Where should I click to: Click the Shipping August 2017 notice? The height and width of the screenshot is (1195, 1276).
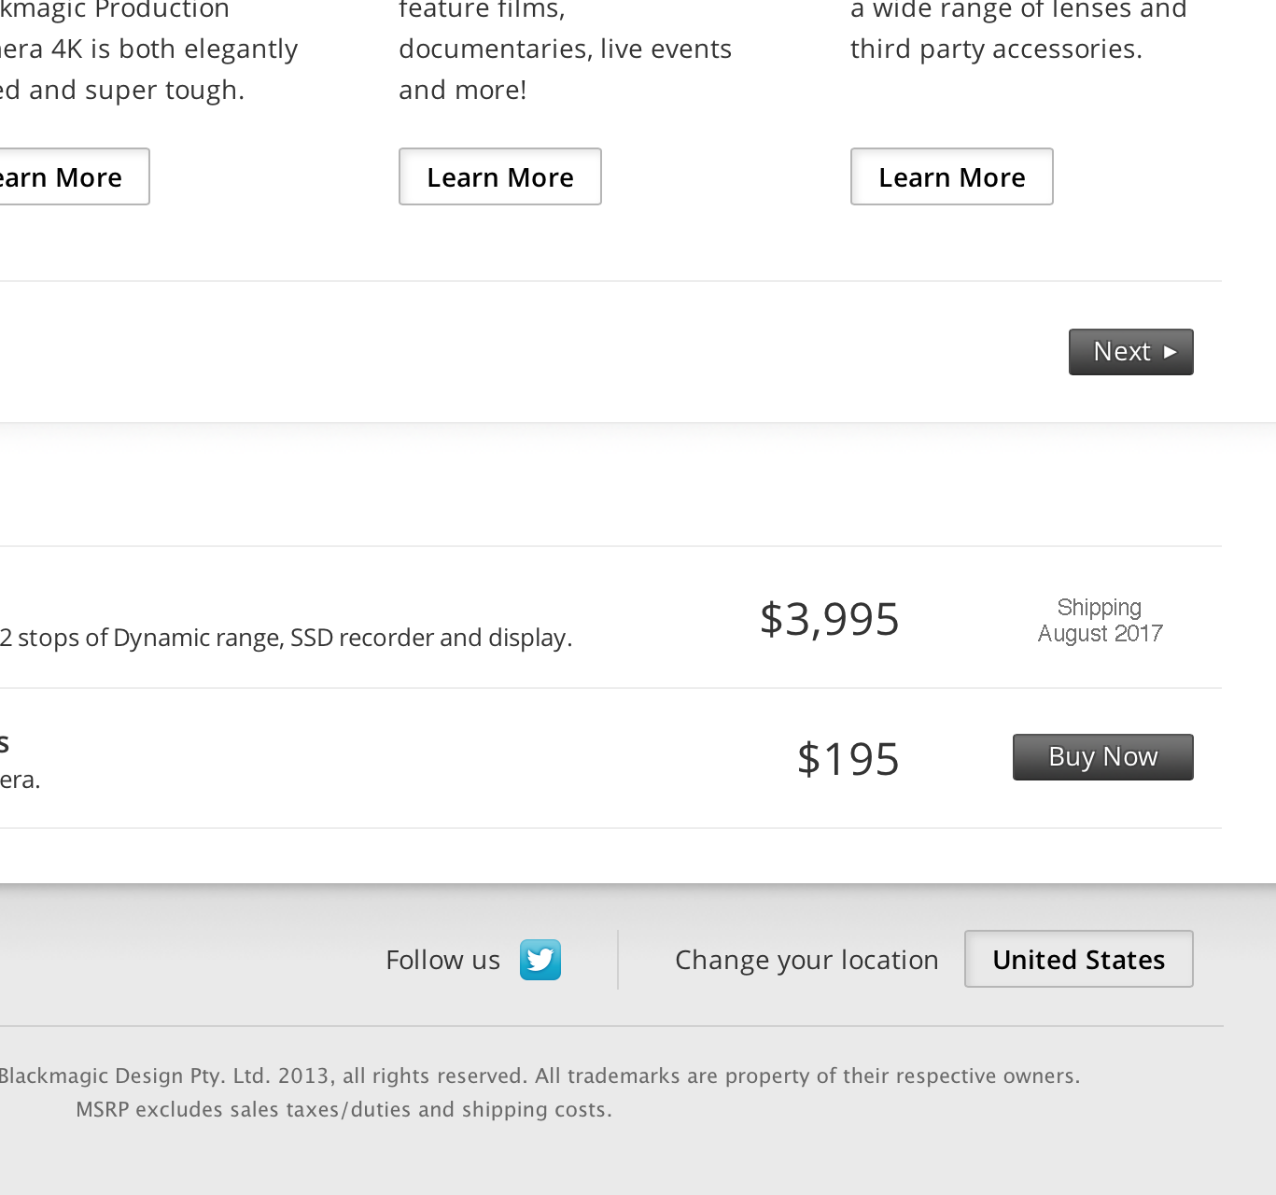tap(1100, 621)
